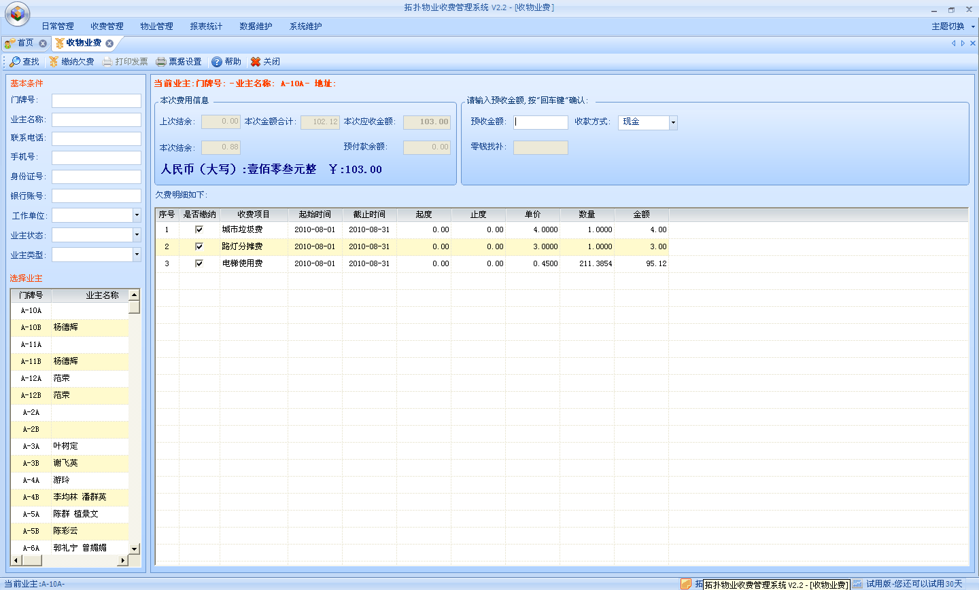Image resolution: width=979 pixels, height=590 pixels.
Task: Toggle the 电梯使用费 payment checkbox
Action: tap(199, 263)
